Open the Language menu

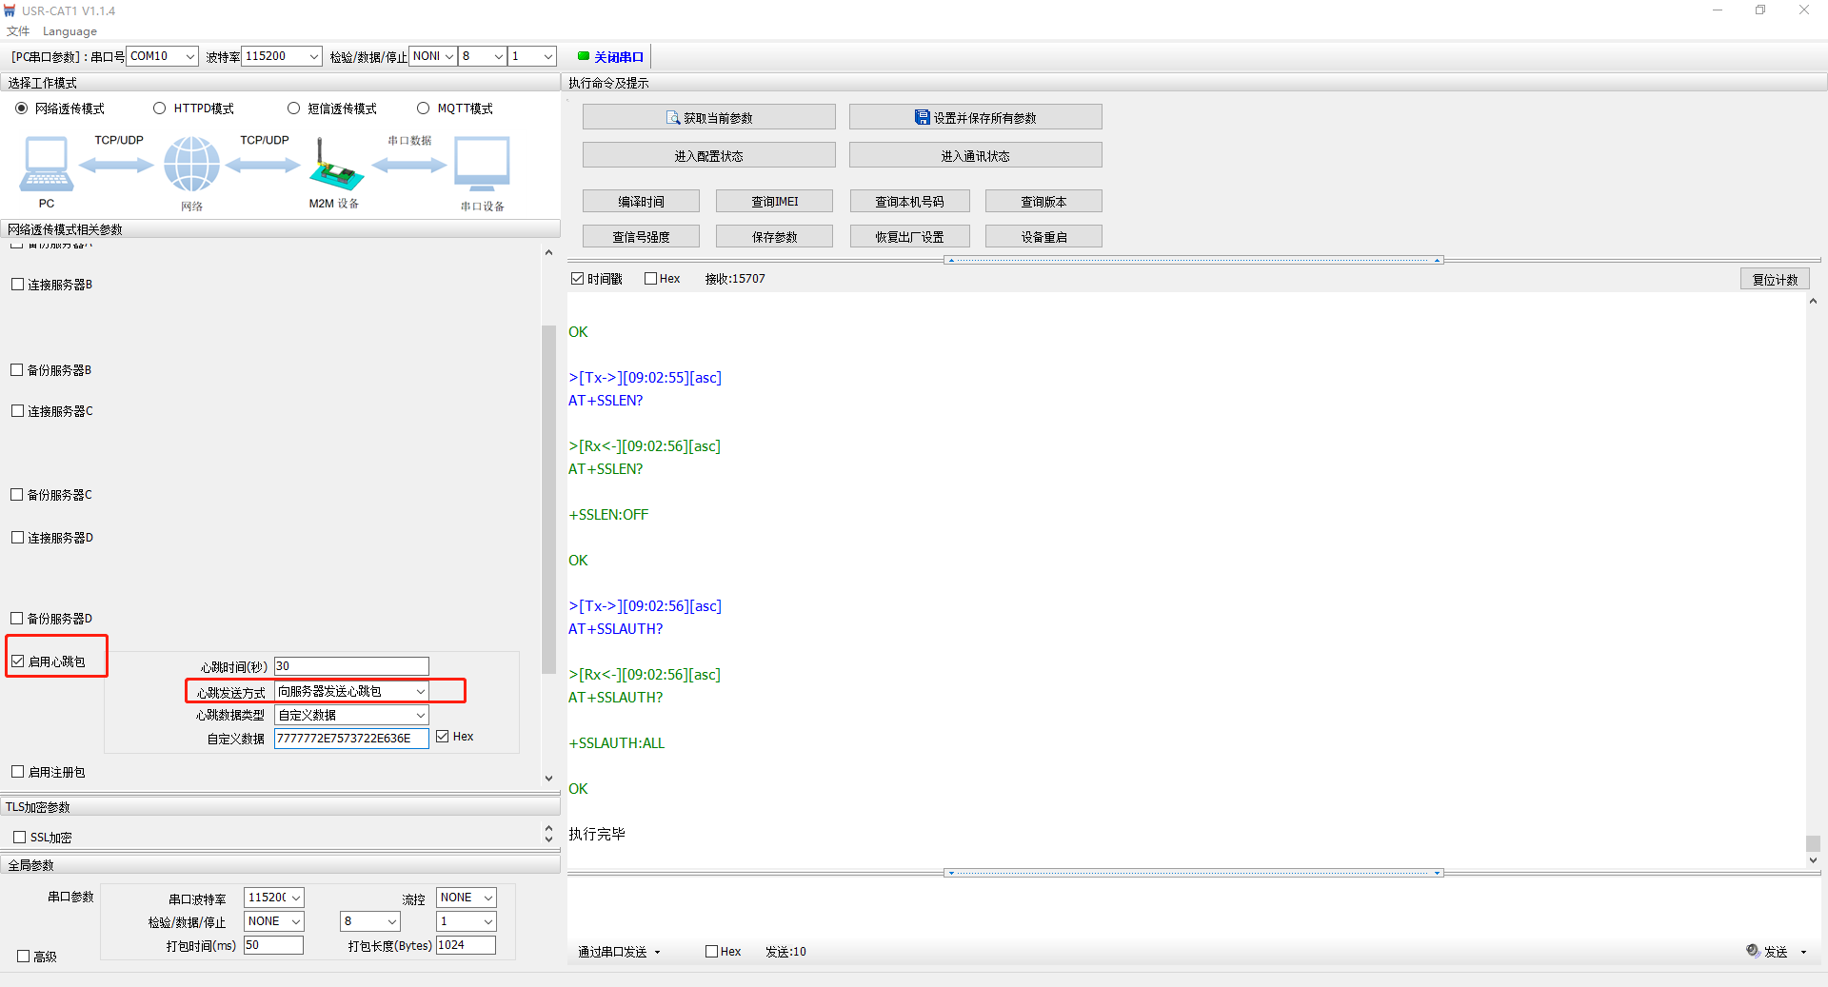tap(70, 31)
